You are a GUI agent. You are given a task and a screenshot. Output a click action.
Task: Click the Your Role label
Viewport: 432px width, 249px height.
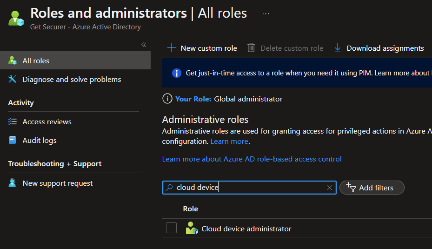193,99
